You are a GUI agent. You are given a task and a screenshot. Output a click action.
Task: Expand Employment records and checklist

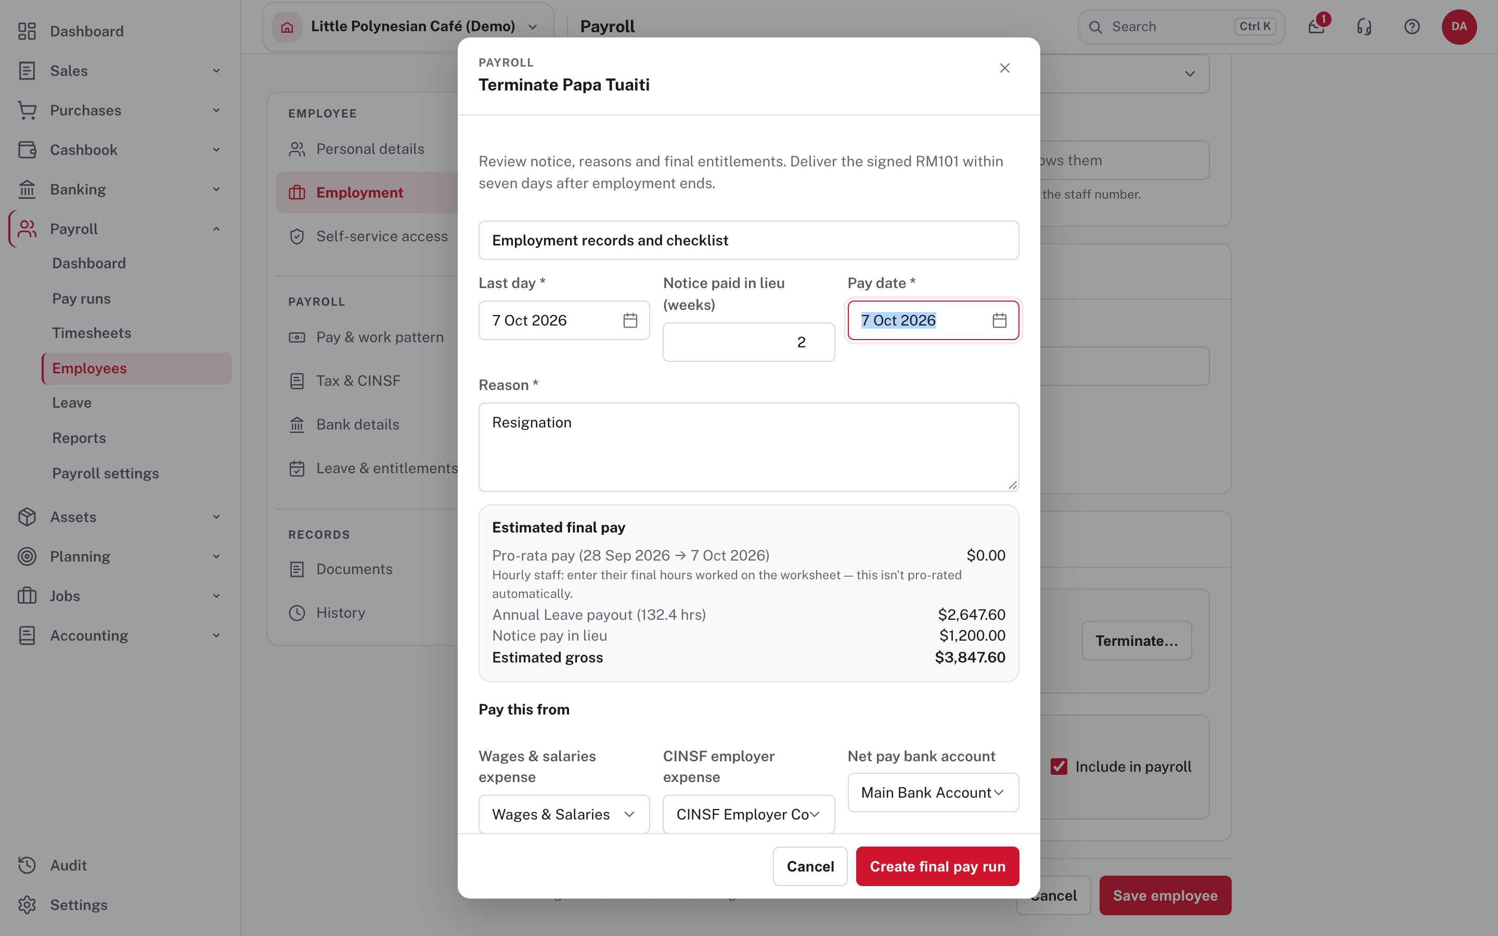pos(748,240)
